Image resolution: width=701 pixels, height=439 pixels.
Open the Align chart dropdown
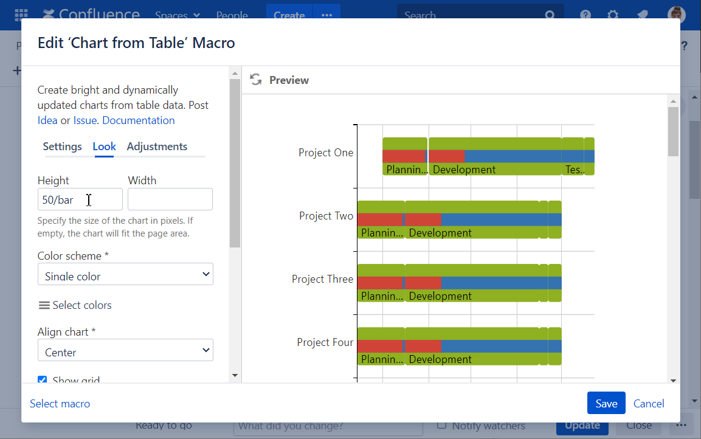click(125, 350)
